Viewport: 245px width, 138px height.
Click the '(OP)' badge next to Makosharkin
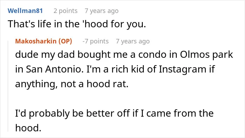coord(65,41)
